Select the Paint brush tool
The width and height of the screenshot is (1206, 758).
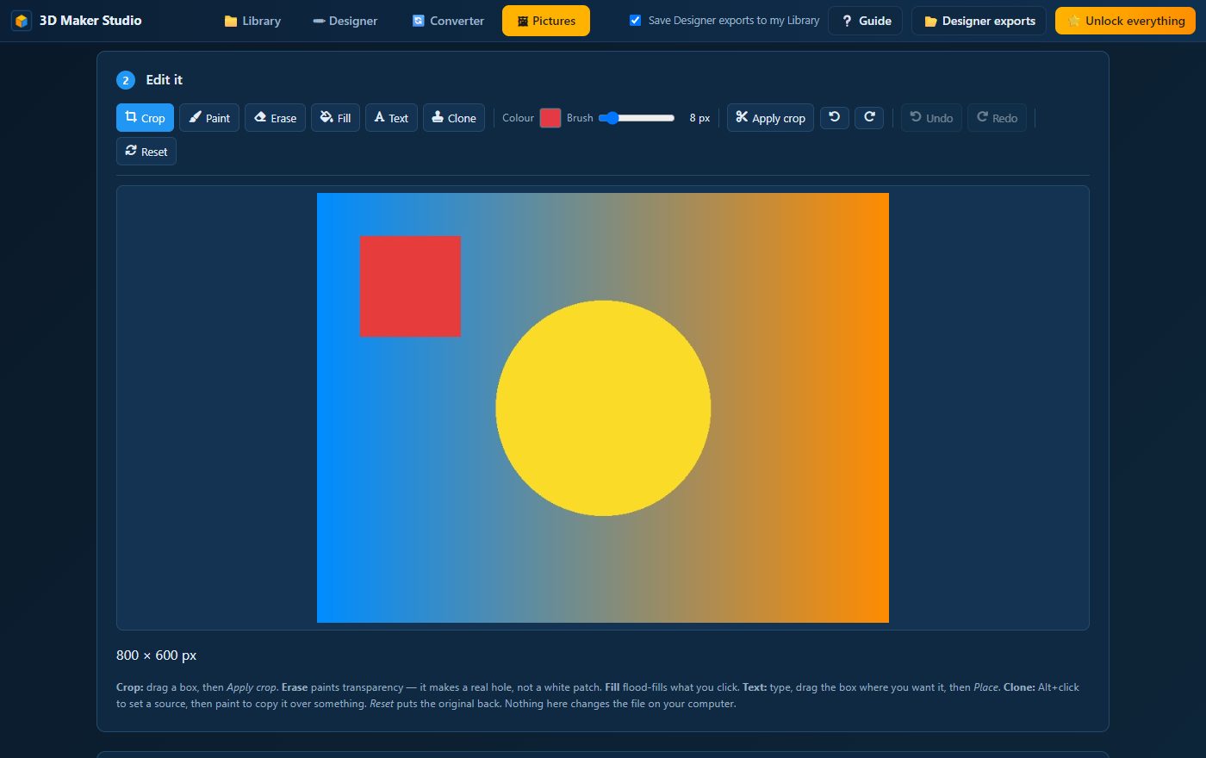point(209,118)
